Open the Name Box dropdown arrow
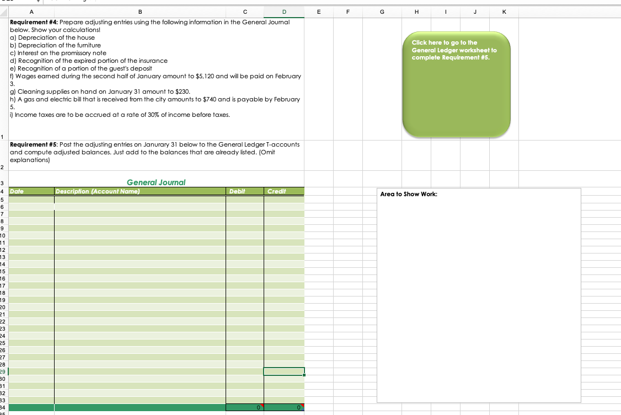 click(x=38, y=2)
